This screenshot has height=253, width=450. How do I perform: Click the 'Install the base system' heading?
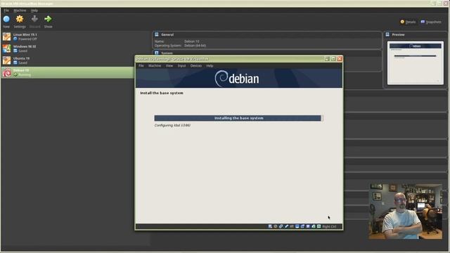click(162, 93)
